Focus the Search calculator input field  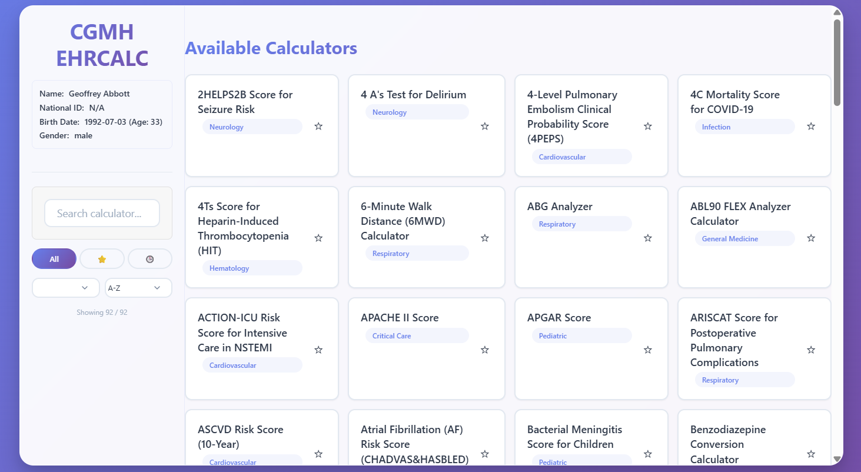pos(102,213)
